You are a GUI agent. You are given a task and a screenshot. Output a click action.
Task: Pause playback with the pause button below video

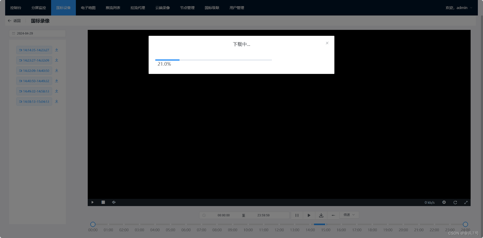[297, 215]
